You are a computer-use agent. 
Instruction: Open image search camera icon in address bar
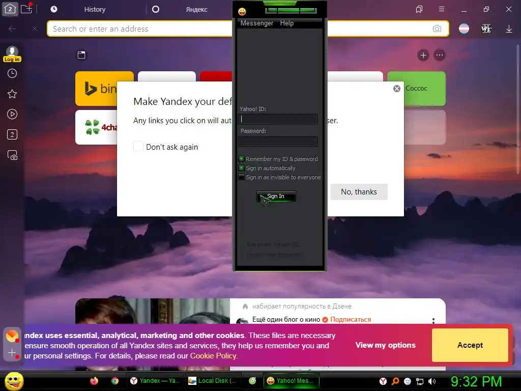point(437,29)
